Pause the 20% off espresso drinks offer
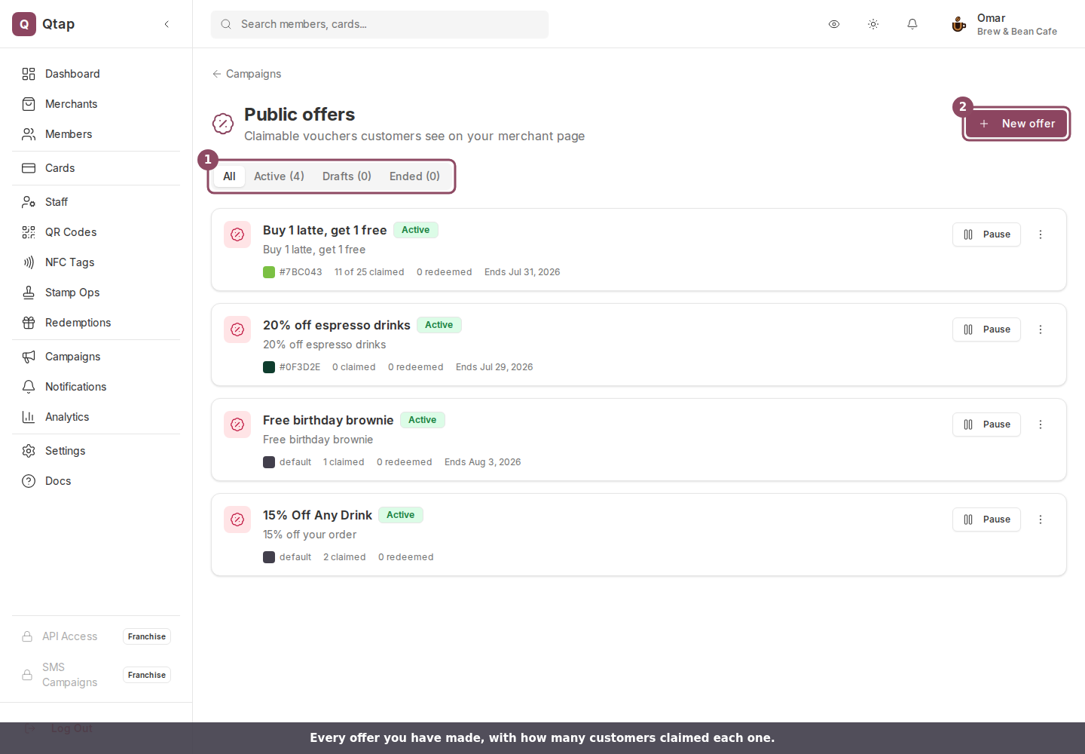Viewport: 1085px width, 754px height. click(x=986, y=329)
